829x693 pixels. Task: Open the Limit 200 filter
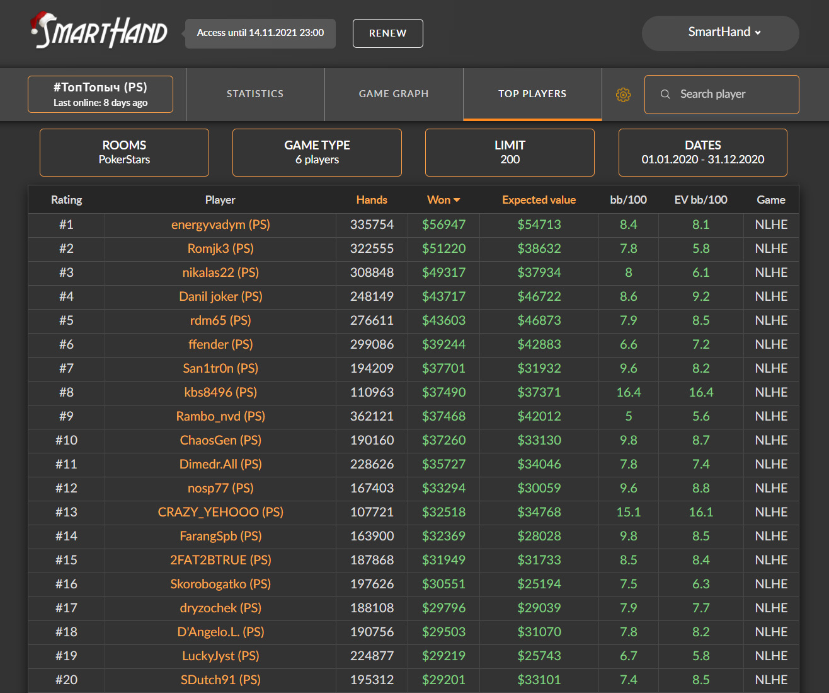[510, 153]
